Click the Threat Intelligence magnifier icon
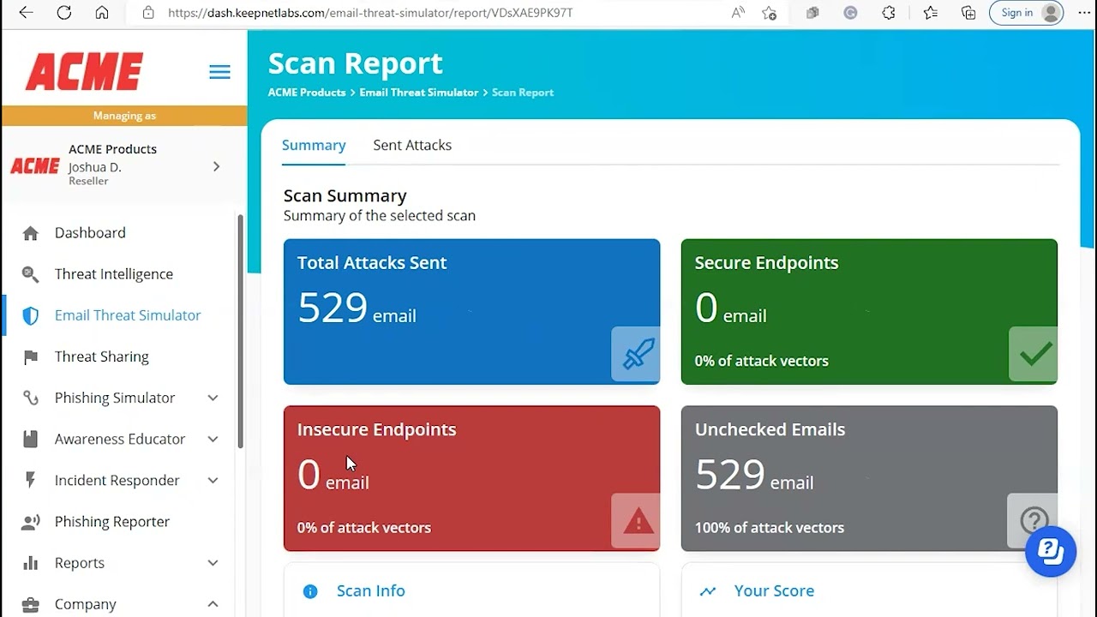The image size is (1097, 617). point(31,274)
